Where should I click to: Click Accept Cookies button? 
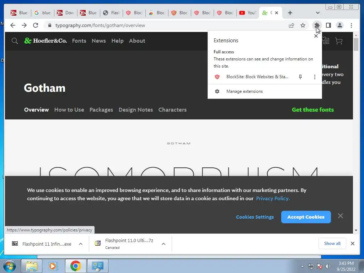point(306,217)
